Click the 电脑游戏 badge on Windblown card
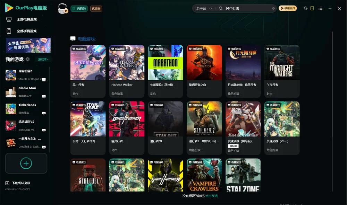 coord(79,48)
